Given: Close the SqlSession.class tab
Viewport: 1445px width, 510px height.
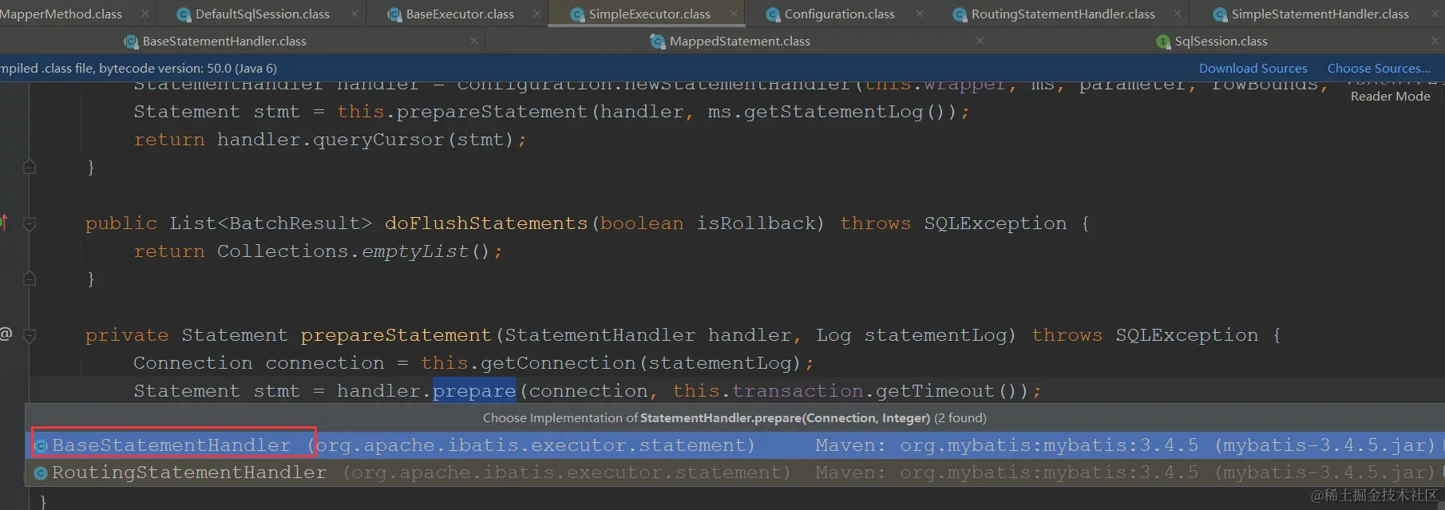Looking at the screenshot, I should 1435,41.
